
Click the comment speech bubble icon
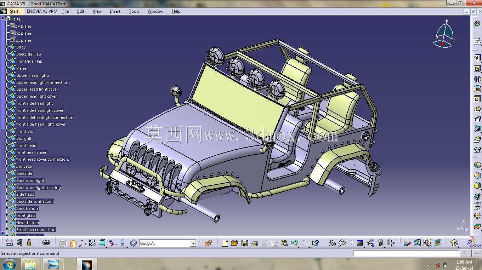click(x=342, y=243)
